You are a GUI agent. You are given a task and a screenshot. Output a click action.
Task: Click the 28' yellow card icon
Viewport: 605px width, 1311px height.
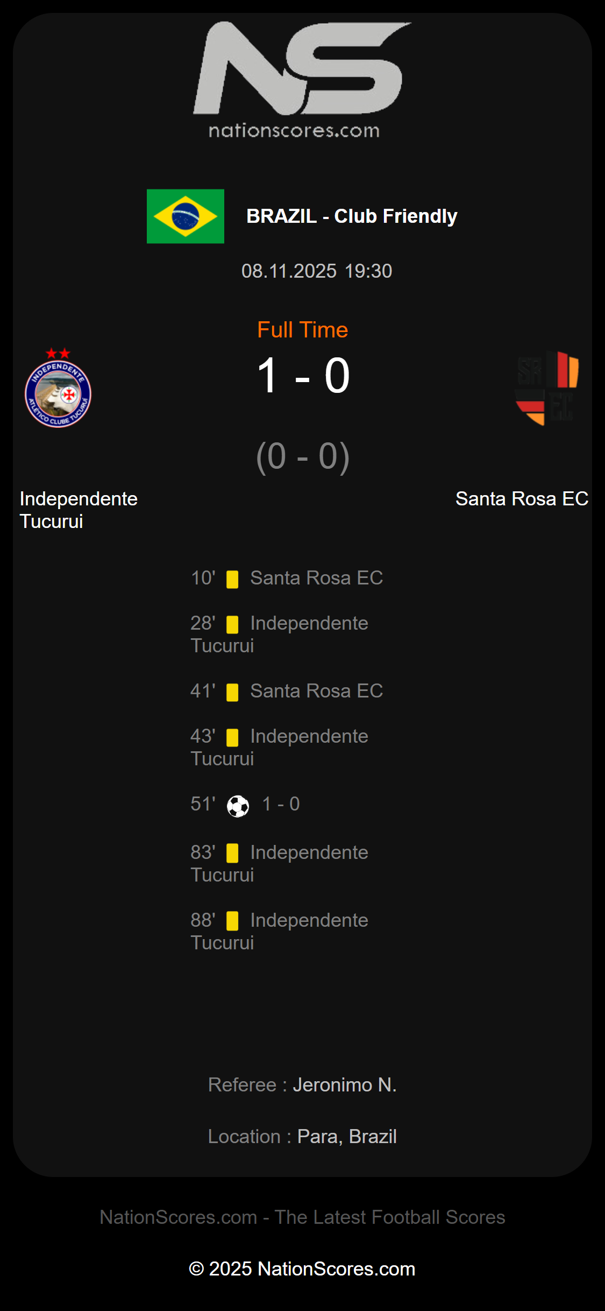(232, 624)
